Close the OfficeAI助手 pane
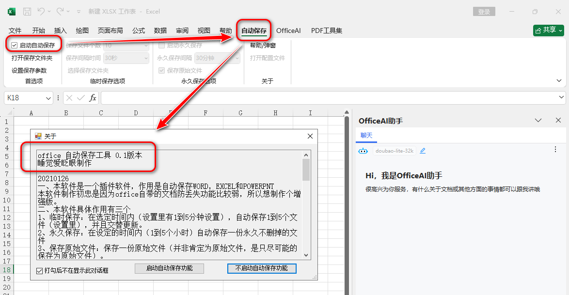This screenshot has height=295, width=569. pyautogui.click(x=558, y=120)
